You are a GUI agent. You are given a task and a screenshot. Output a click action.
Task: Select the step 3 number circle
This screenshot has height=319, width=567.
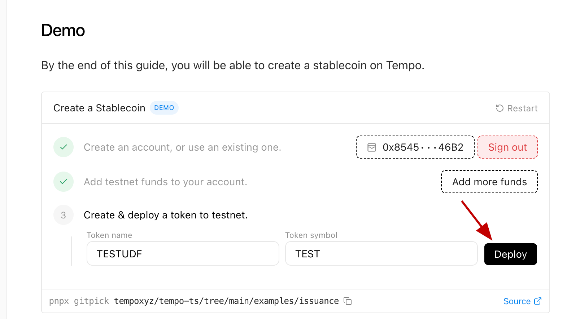click(x=64, y=215)
